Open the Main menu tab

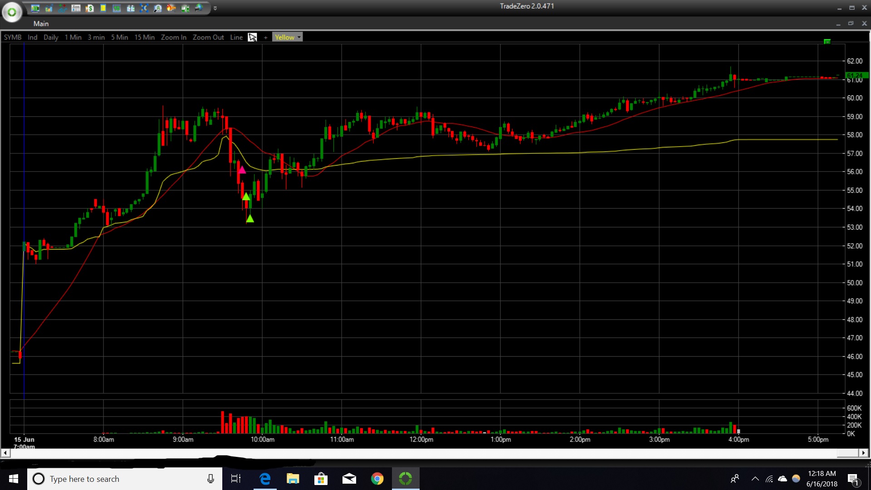41,24
